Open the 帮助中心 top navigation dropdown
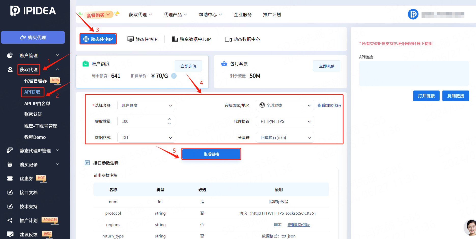 tap(211, 15)
